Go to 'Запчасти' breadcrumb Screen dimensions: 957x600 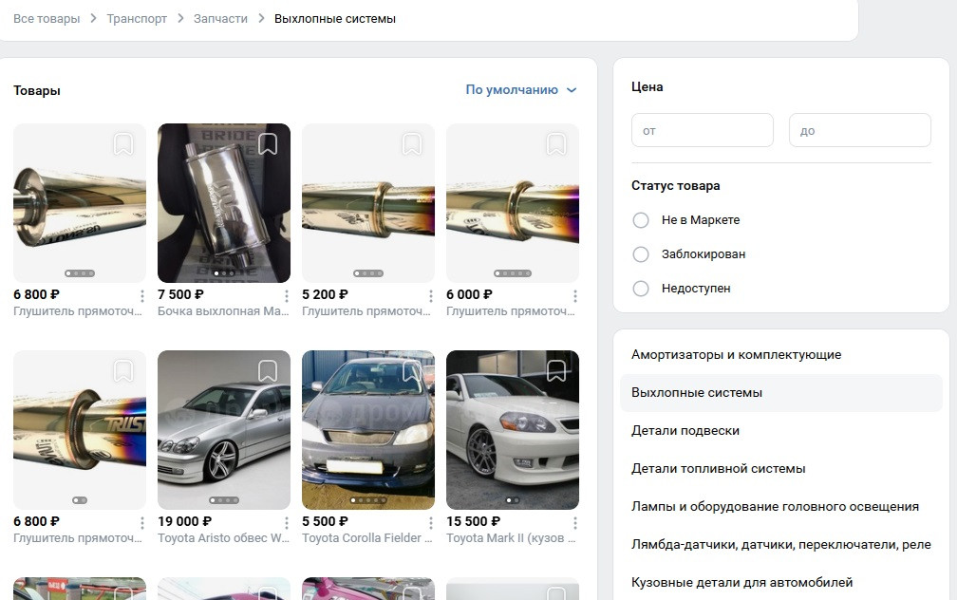220,19
